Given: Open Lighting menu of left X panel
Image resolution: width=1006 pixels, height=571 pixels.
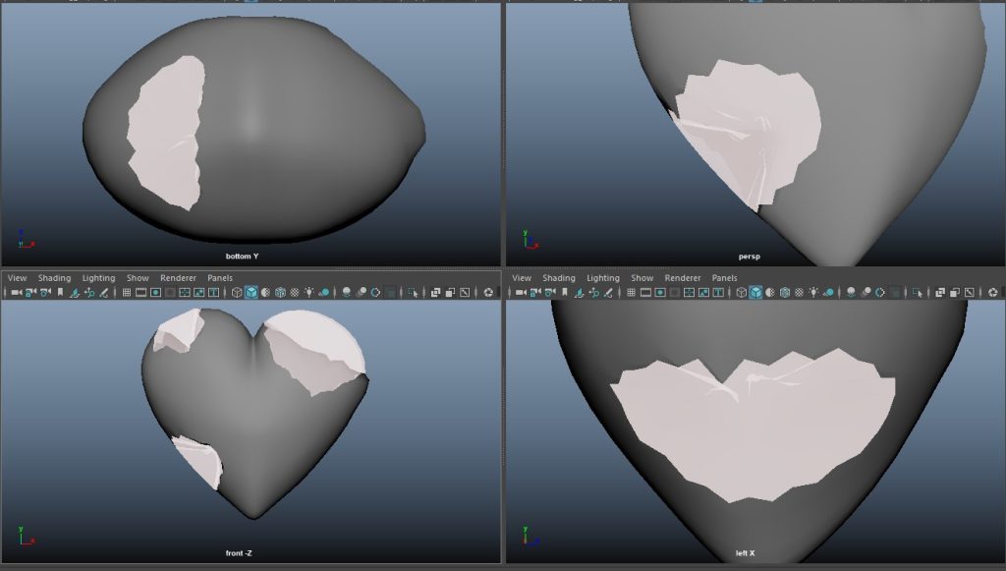Looking at the screenshot, I should (x=603, y=278).
